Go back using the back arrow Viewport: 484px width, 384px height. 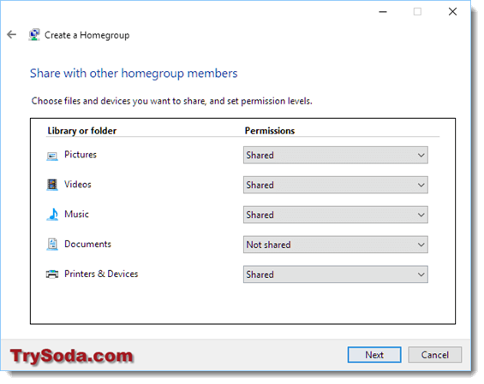12,34
